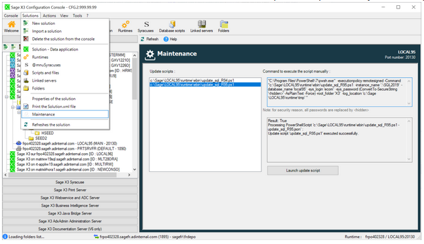Expand the Sage X3 Syracuse section

click(70, 183)
